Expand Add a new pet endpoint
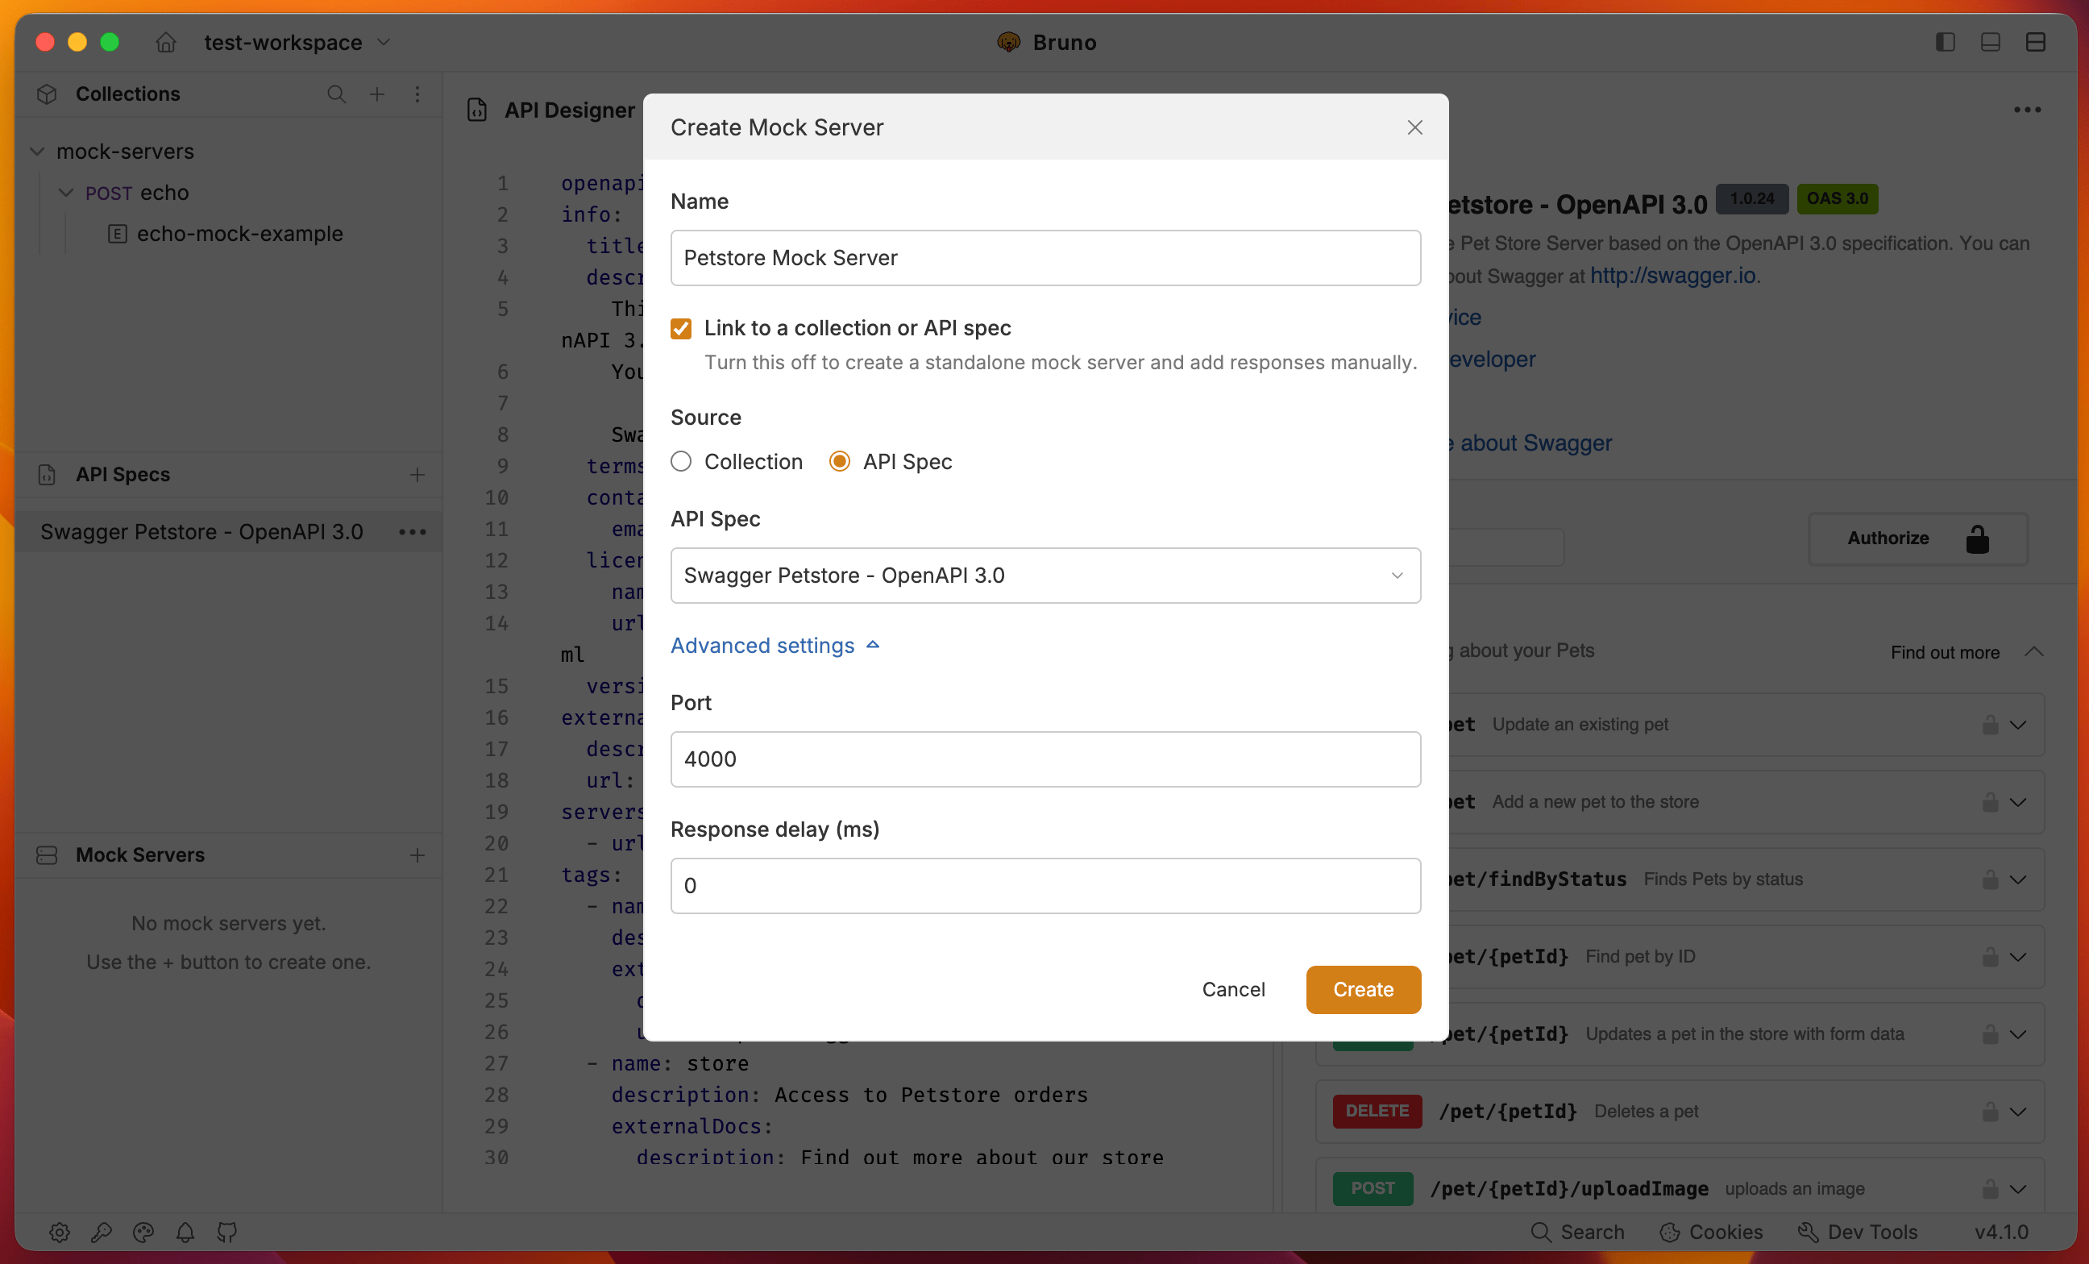The image size is (2089, 1264). click(2018, 803)
